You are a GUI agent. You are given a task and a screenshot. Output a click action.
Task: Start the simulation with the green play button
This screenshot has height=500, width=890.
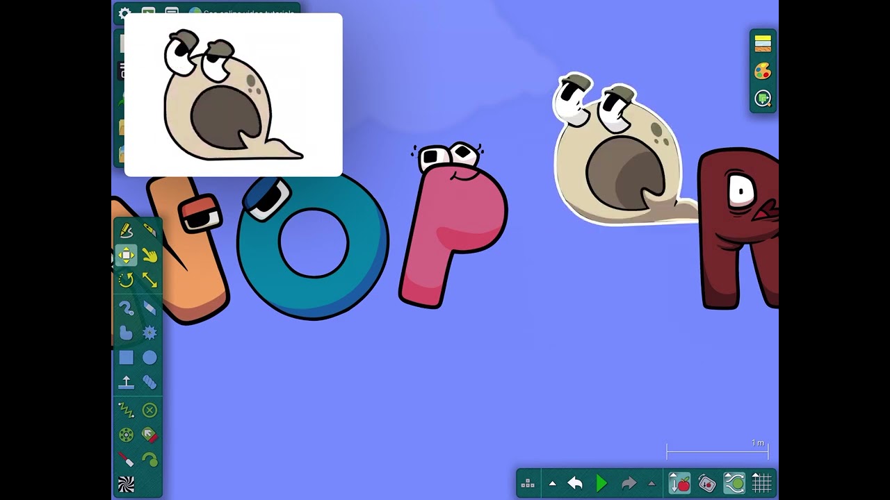click(x=601, y=483)
